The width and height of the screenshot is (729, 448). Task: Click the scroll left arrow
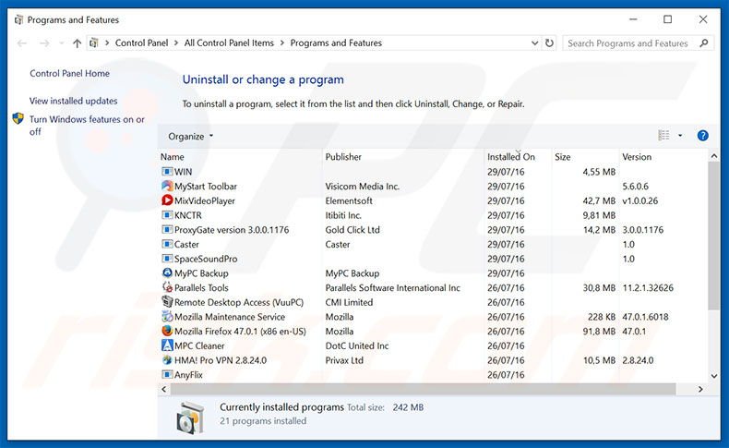coord(163,389)
